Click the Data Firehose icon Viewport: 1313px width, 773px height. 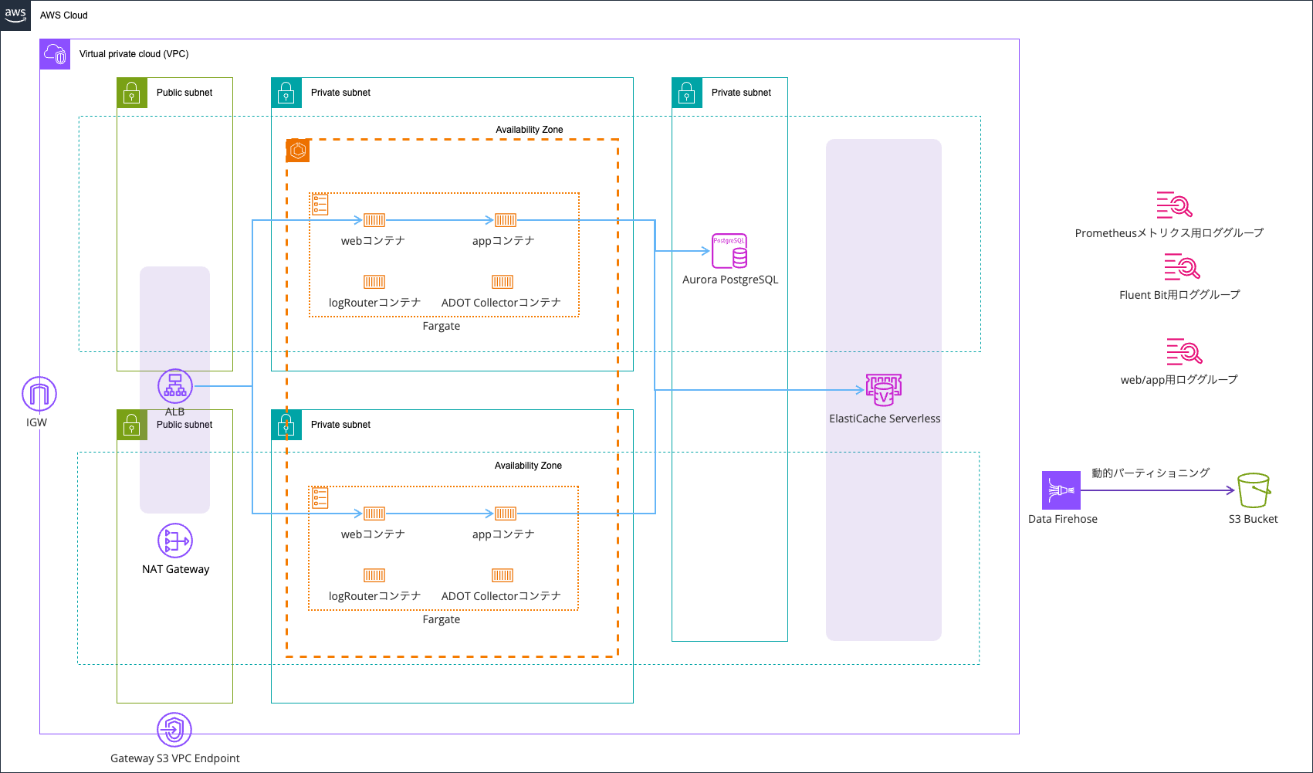1062,490
